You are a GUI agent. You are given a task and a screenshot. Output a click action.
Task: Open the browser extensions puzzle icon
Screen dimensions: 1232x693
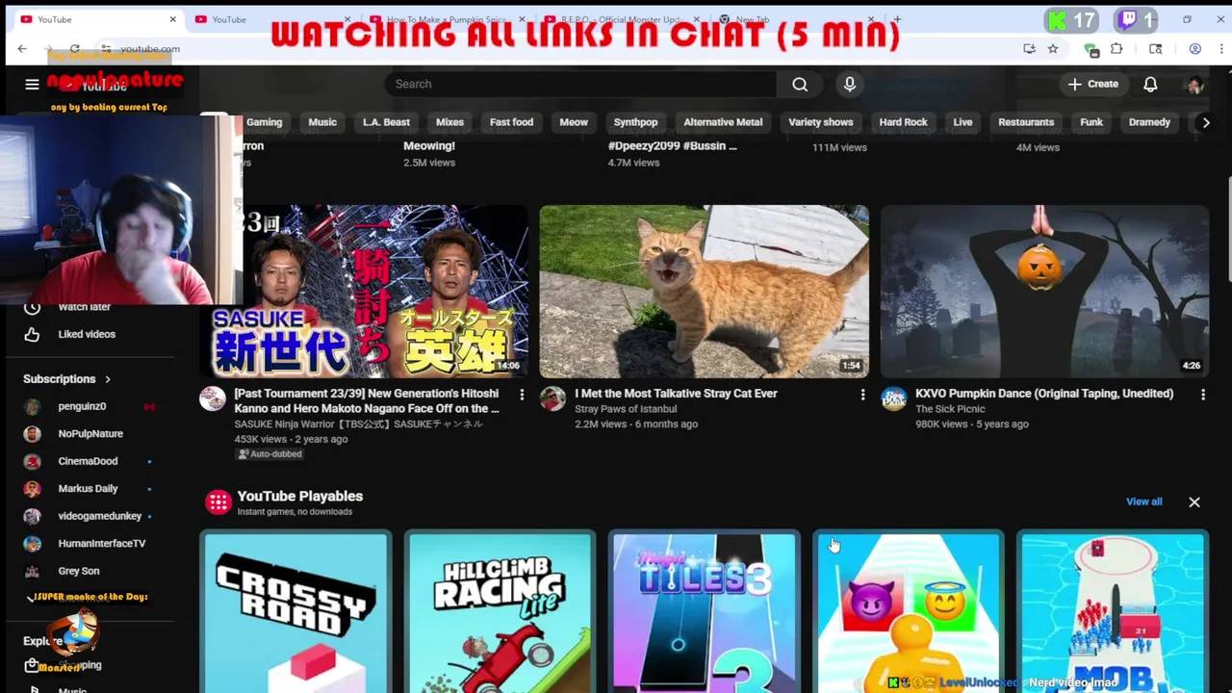1116,49
